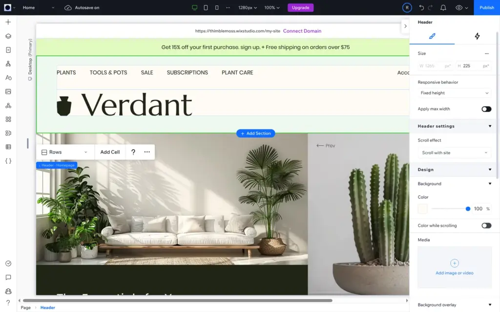Click the height H 225 input field
The image size is (500, 312).
coord(473,66)
